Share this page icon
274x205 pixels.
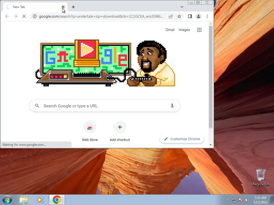pos(171,16)
